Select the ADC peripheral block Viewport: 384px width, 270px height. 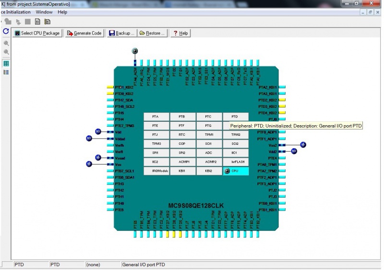pyautogui.click(x=208, y=153)
